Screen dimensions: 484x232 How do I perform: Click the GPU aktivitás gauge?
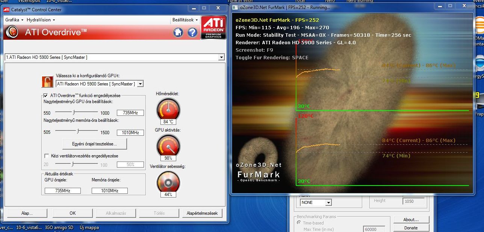click(x=168, y=145)
